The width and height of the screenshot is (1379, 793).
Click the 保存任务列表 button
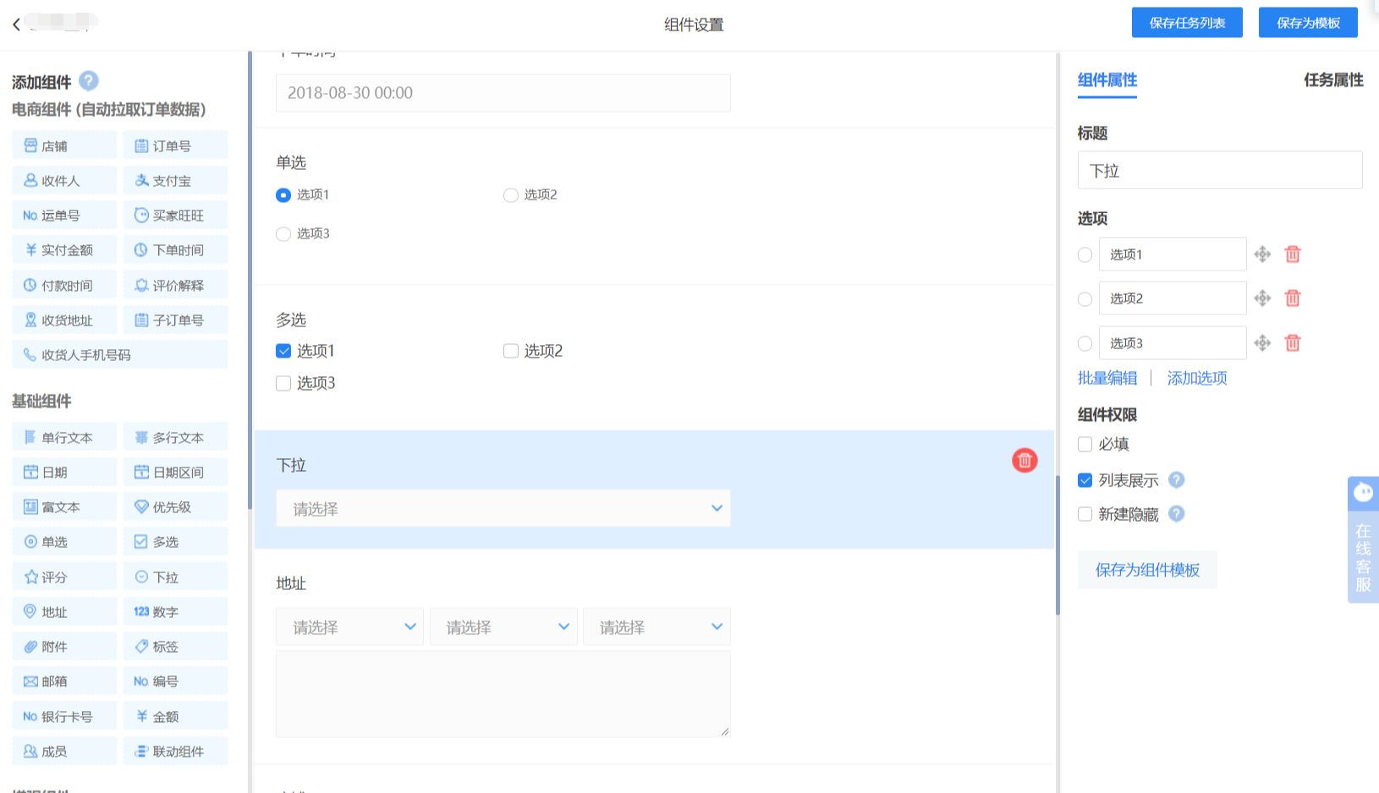[1186, 23]
